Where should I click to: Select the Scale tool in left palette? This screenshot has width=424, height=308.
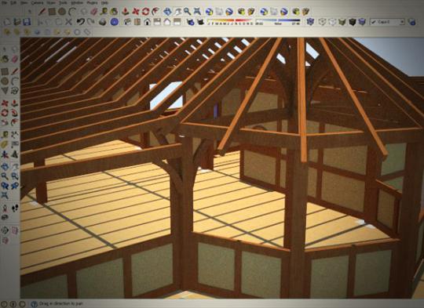(x=5, y=122)
